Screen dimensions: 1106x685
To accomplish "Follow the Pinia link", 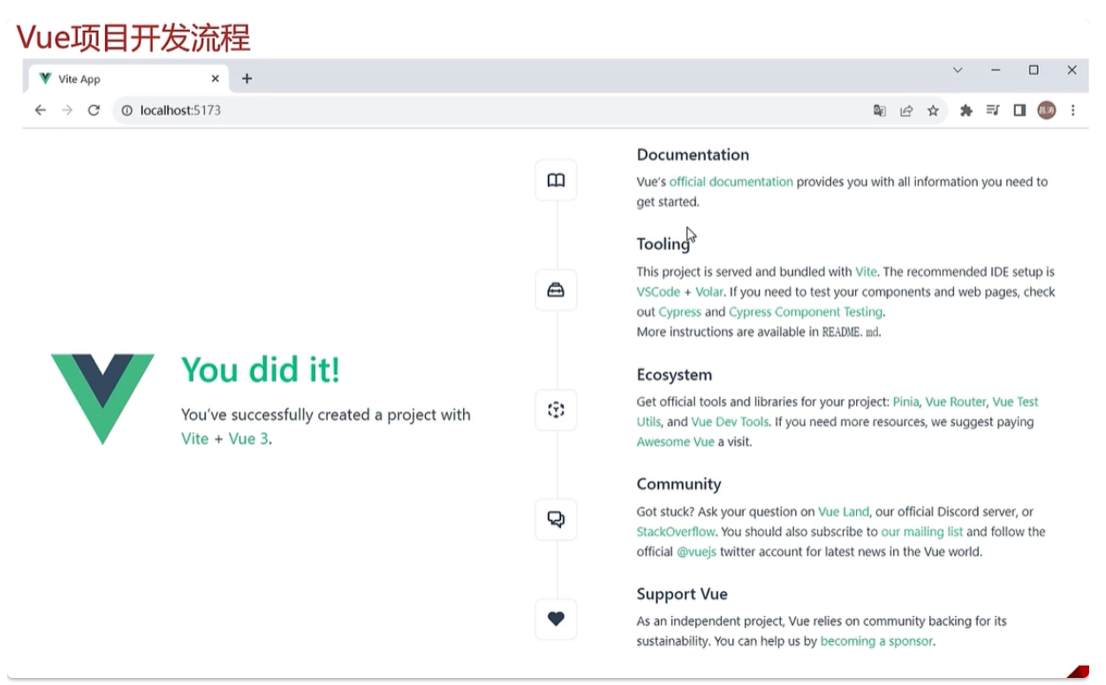I will coord(905,402).
